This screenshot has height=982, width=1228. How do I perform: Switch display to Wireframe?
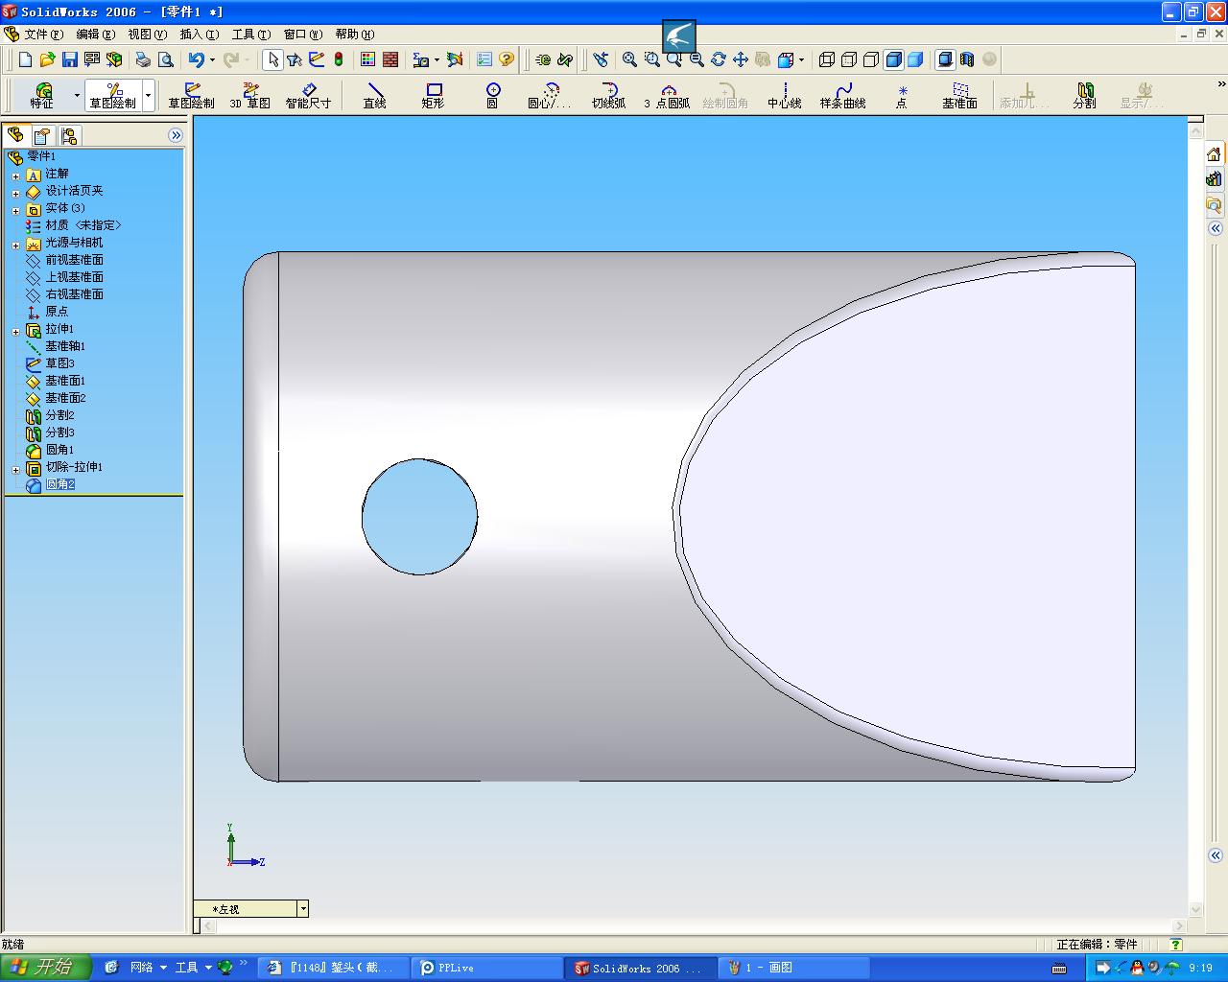[x=827, y=59]
